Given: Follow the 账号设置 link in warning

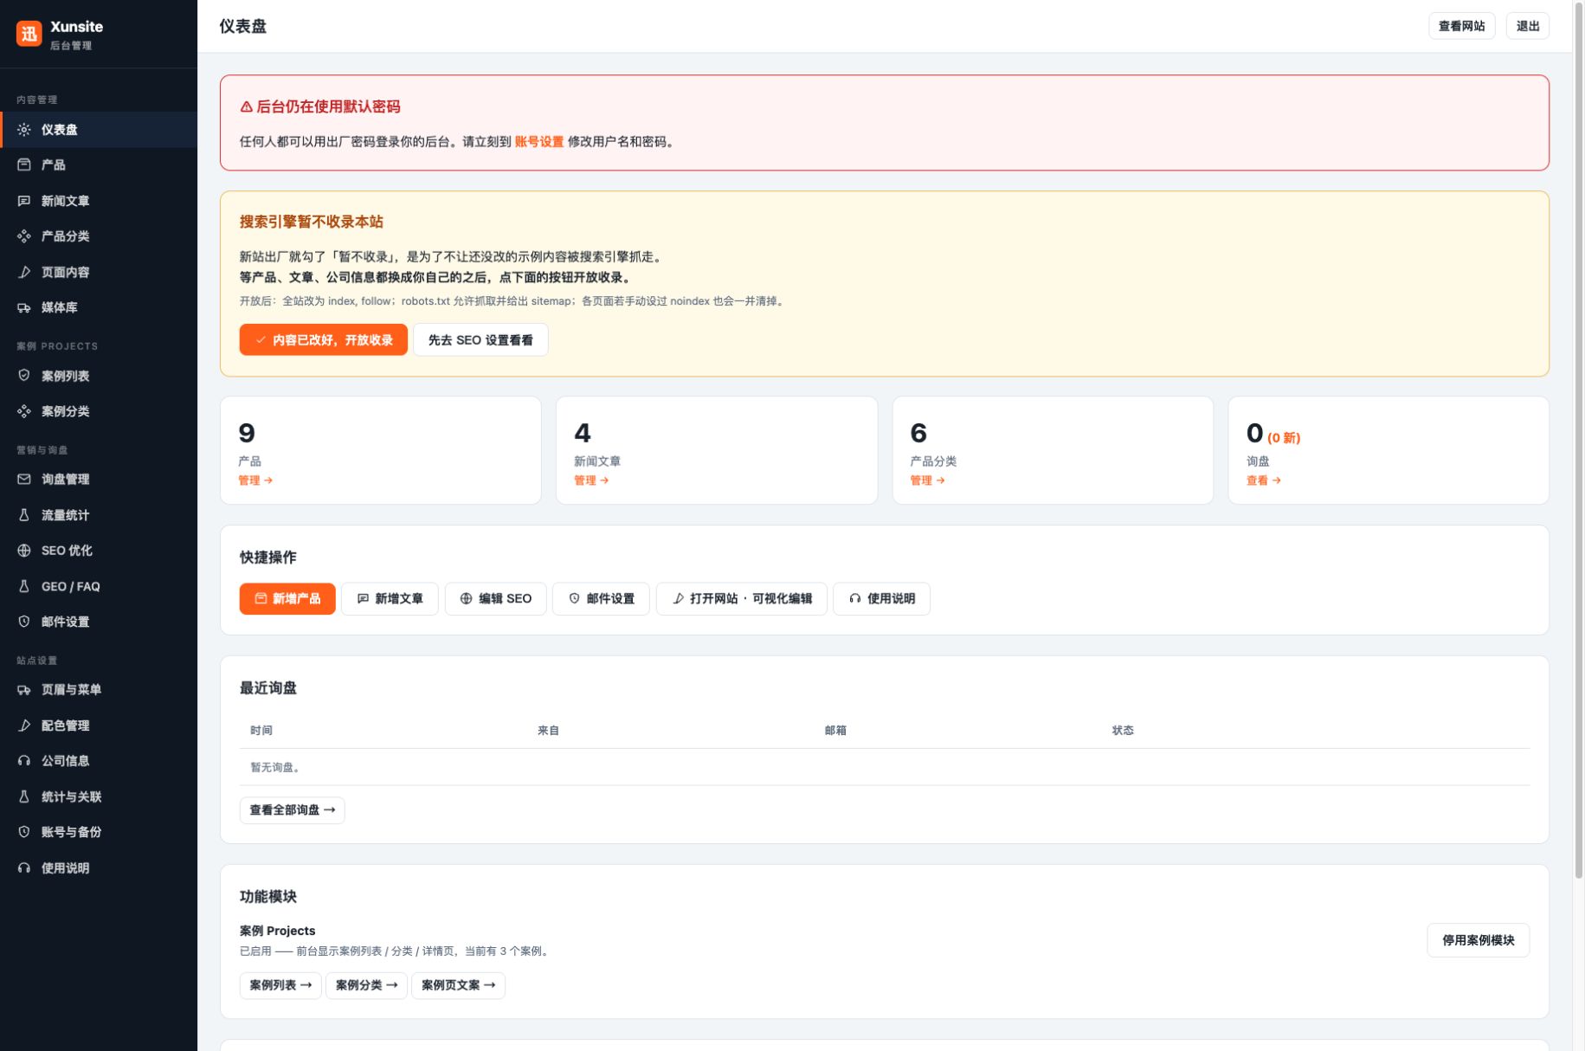Looking at the screenshot, I should 539,142.
